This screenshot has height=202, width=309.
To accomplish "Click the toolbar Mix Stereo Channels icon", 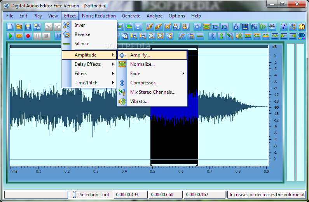I will click(x=230, y=36).
